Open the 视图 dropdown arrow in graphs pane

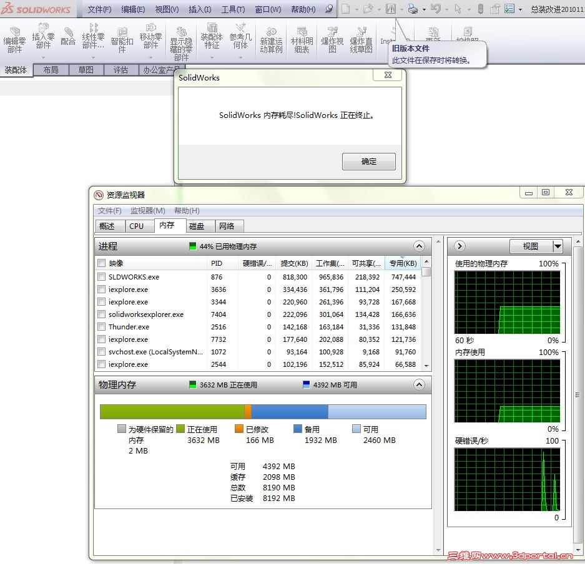coord(558,246)
